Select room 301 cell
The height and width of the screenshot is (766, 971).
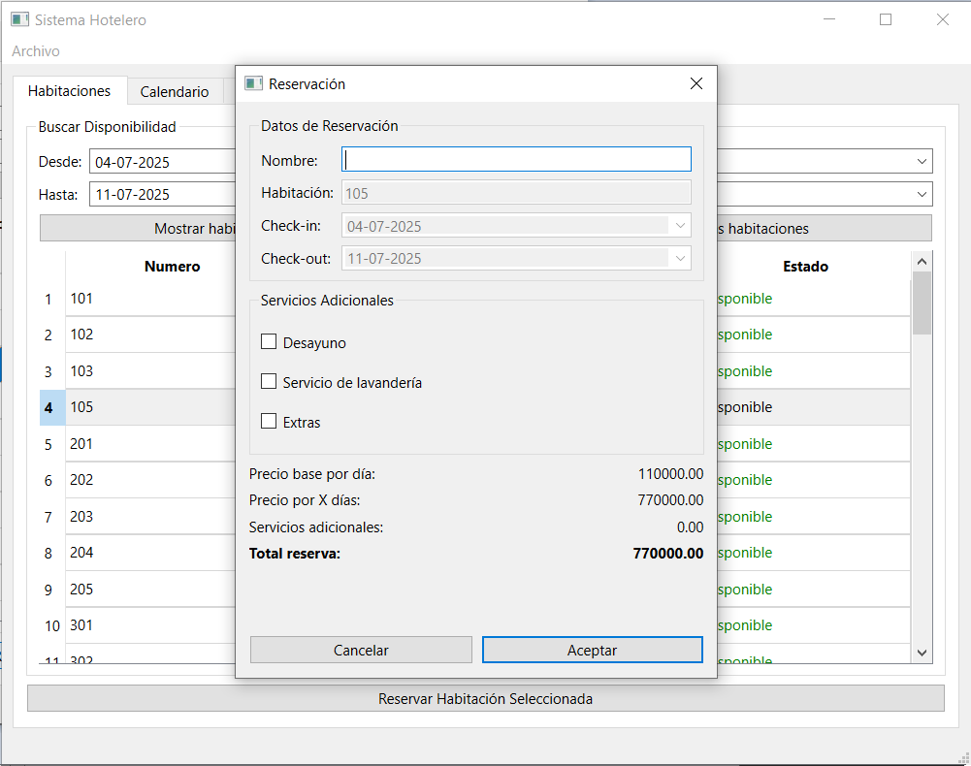point(150,624)
